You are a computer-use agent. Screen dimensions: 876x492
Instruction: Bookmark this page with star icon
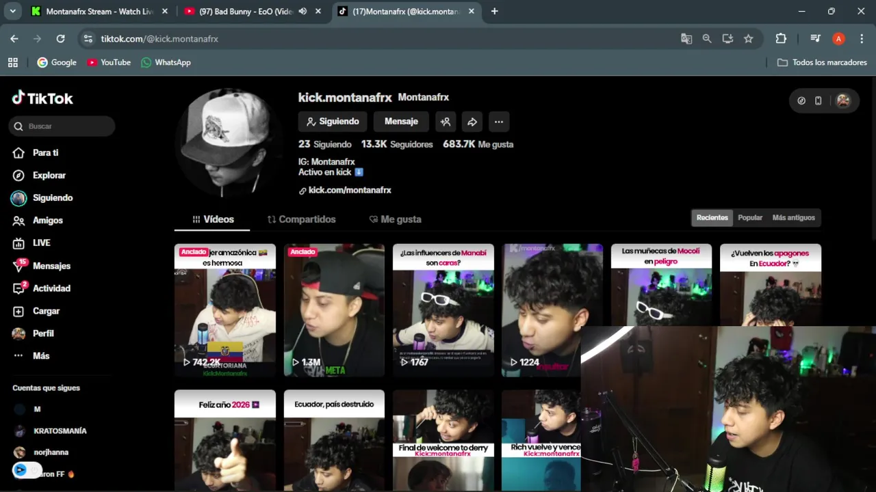(x=749, y=39)
